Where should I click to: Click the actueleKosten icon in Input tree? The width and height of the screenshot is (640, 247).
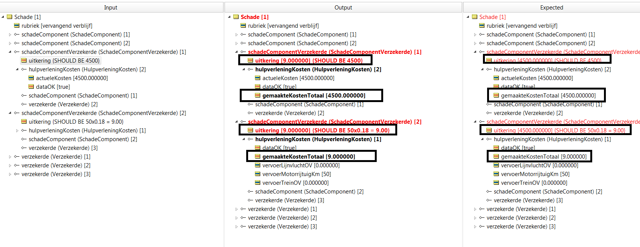coord(31,78)
